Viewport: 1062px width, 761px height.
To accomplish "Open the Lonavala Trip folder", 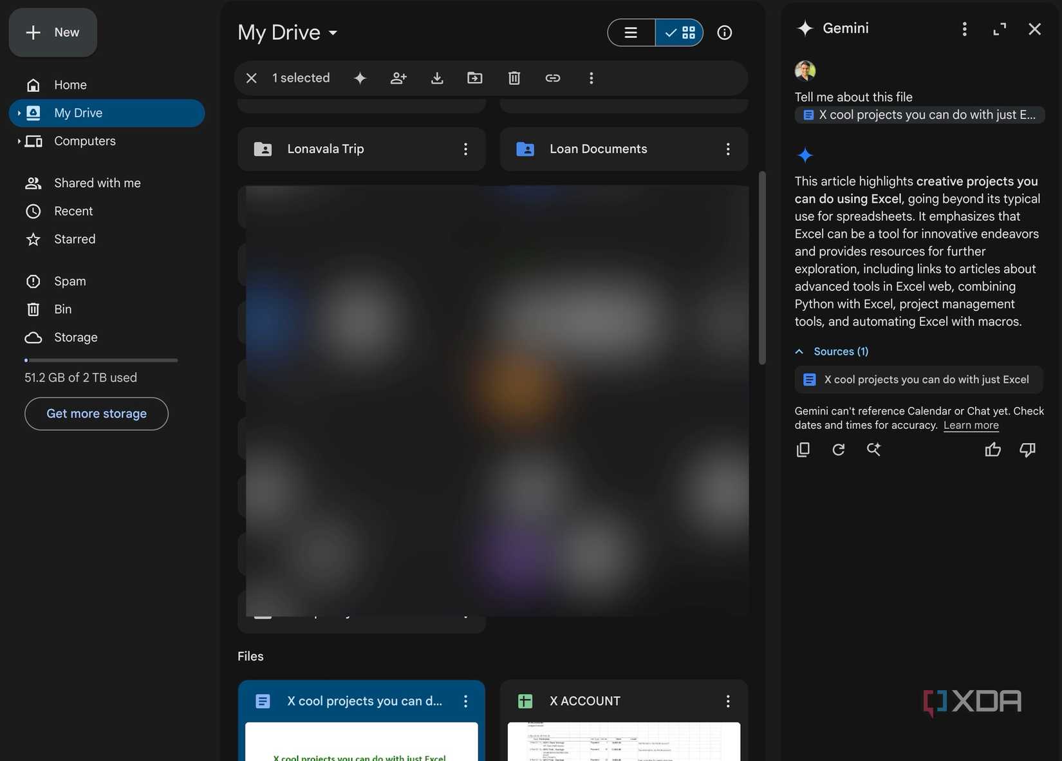I will pos(361,149).
